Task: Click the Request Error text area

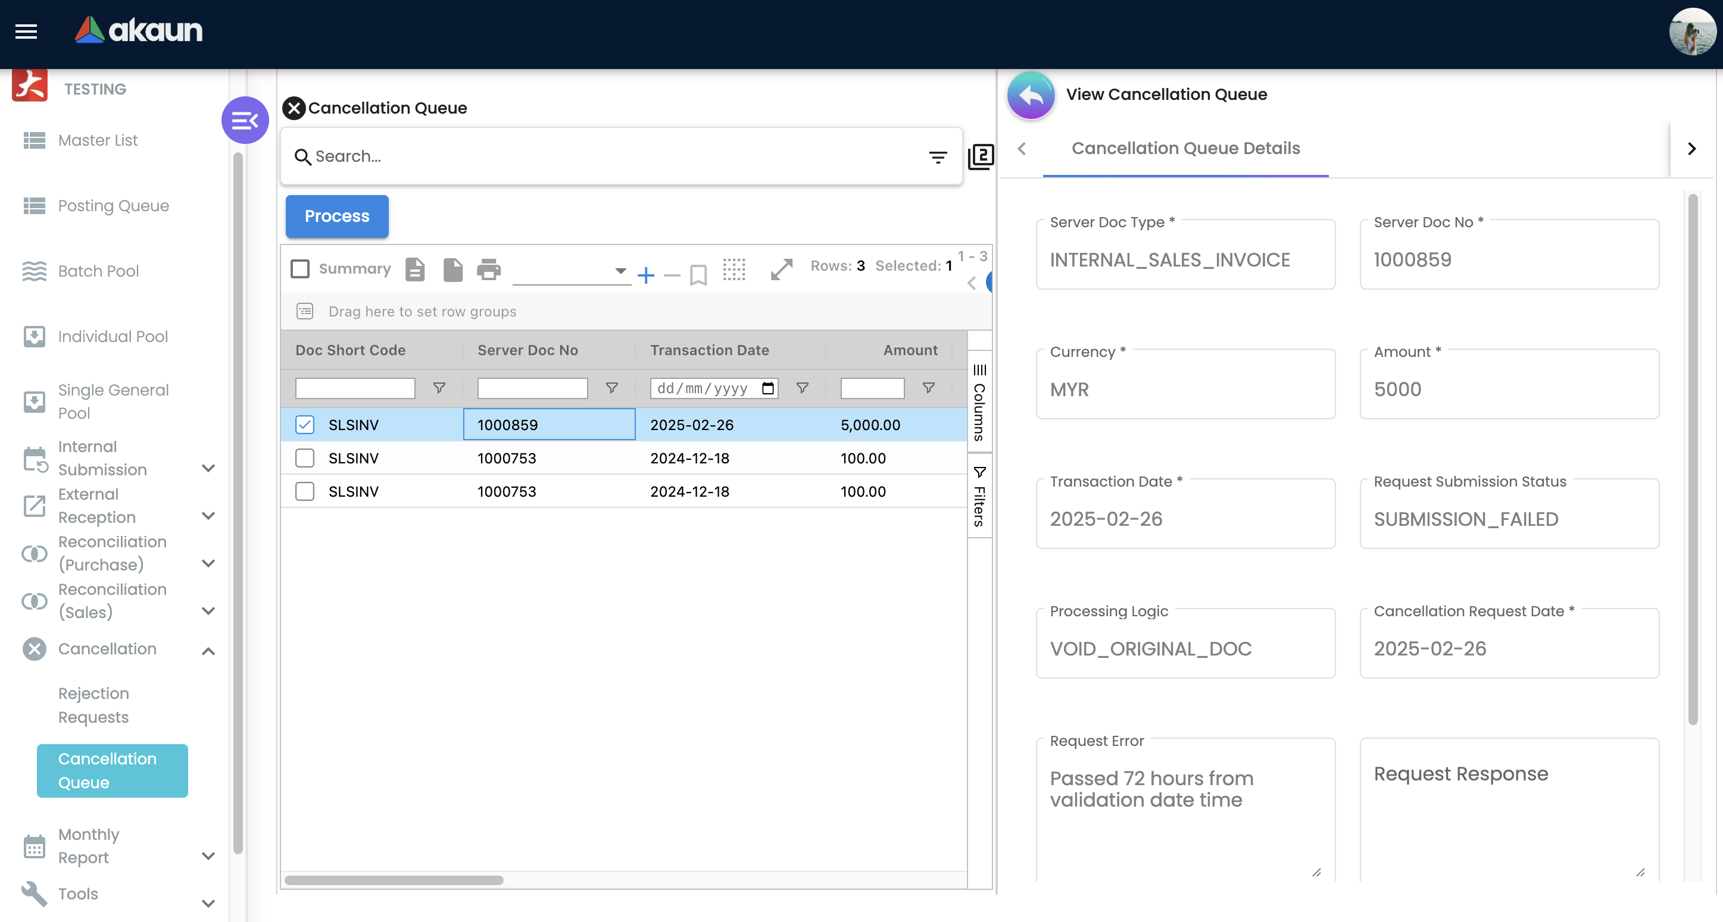Action: coord(1185,808)
